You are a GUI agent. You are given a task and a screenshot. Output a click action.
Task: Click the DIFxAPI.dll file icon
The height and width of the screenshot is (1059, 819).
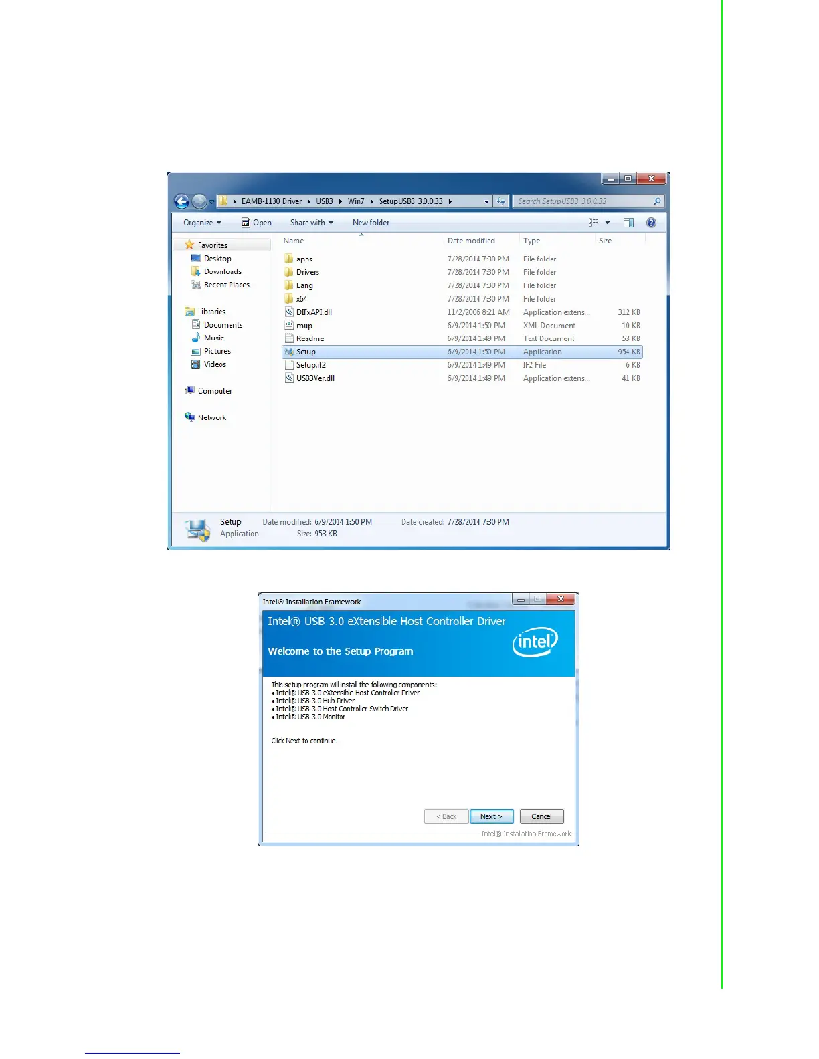pyautogui.click(x=289, y=312)
